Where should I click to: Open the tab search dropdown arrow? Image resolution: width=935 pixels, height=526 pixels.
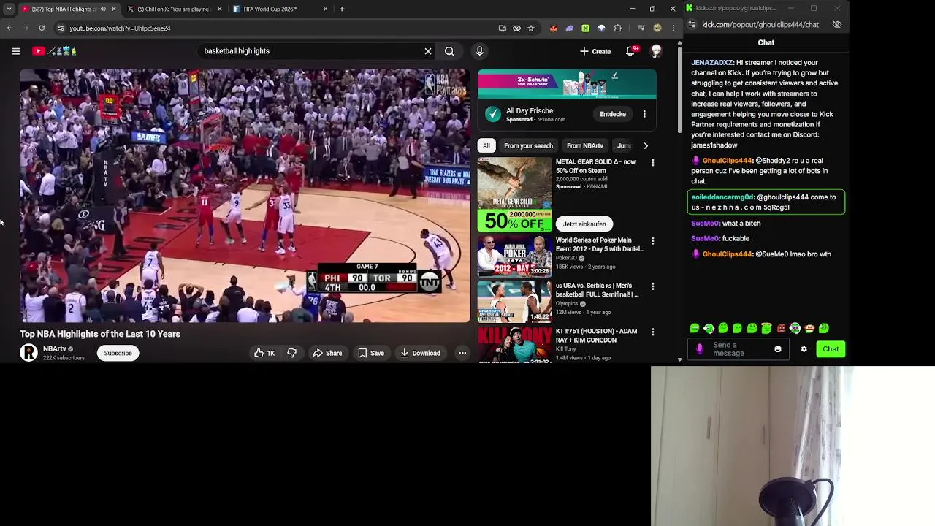[x=9, y=9]
